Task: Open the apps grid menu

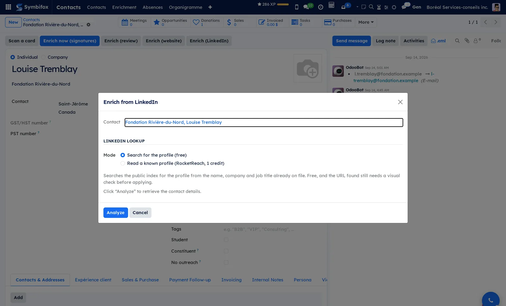Action: click(9, 7)
